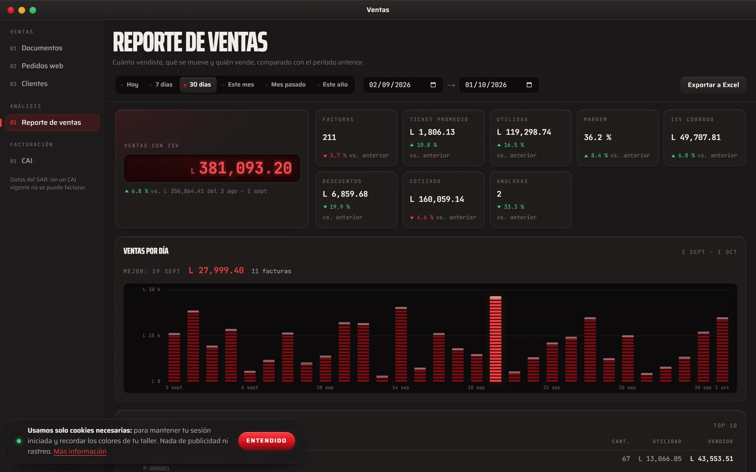Click the CANT. column header
The height and width of the screenshot is (472, 756).
pyautogui.click(x=620, y=441)
